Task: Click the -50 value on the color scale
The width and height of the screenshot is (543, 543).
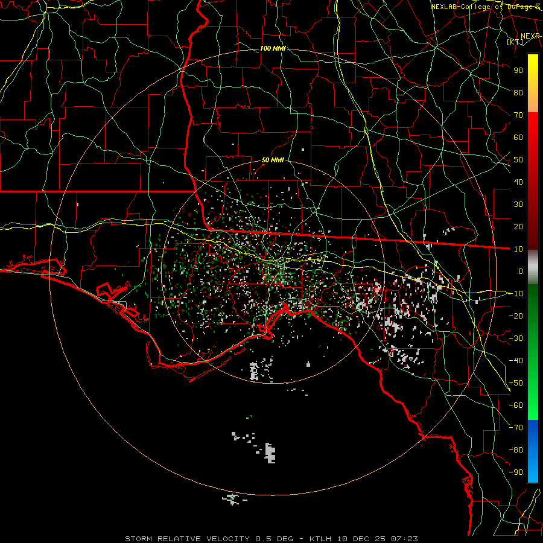Action: click(516, 383)
